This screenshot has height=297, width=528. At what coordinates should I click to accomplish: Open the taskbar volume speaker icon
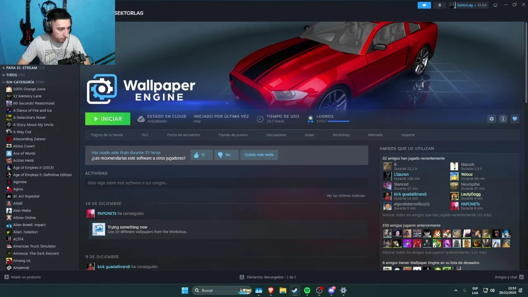pos(492,290)
